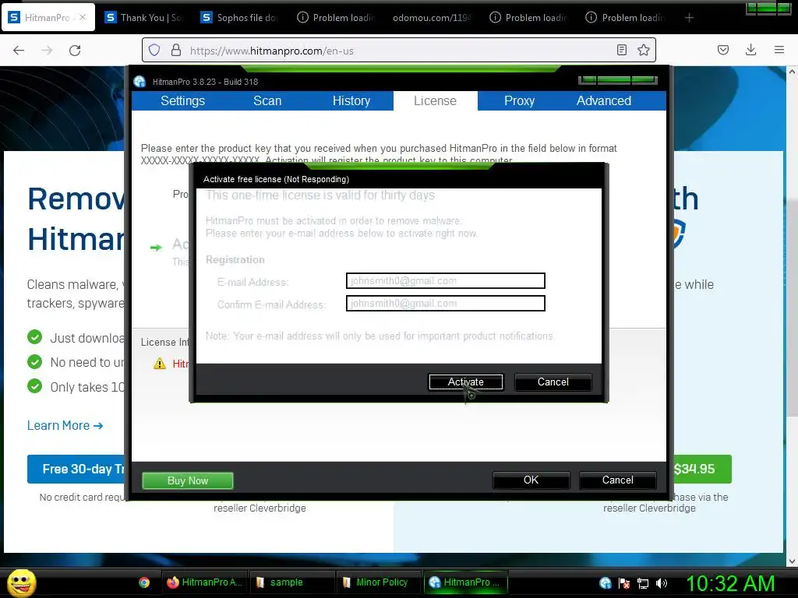
Task: Bookmark the page with the star icon
Action: [x=643, y=50]
